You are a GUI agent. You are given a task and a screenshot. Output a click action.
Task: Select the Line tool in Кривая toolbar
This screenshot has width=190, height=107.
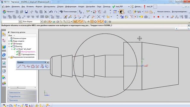point(19,66)
